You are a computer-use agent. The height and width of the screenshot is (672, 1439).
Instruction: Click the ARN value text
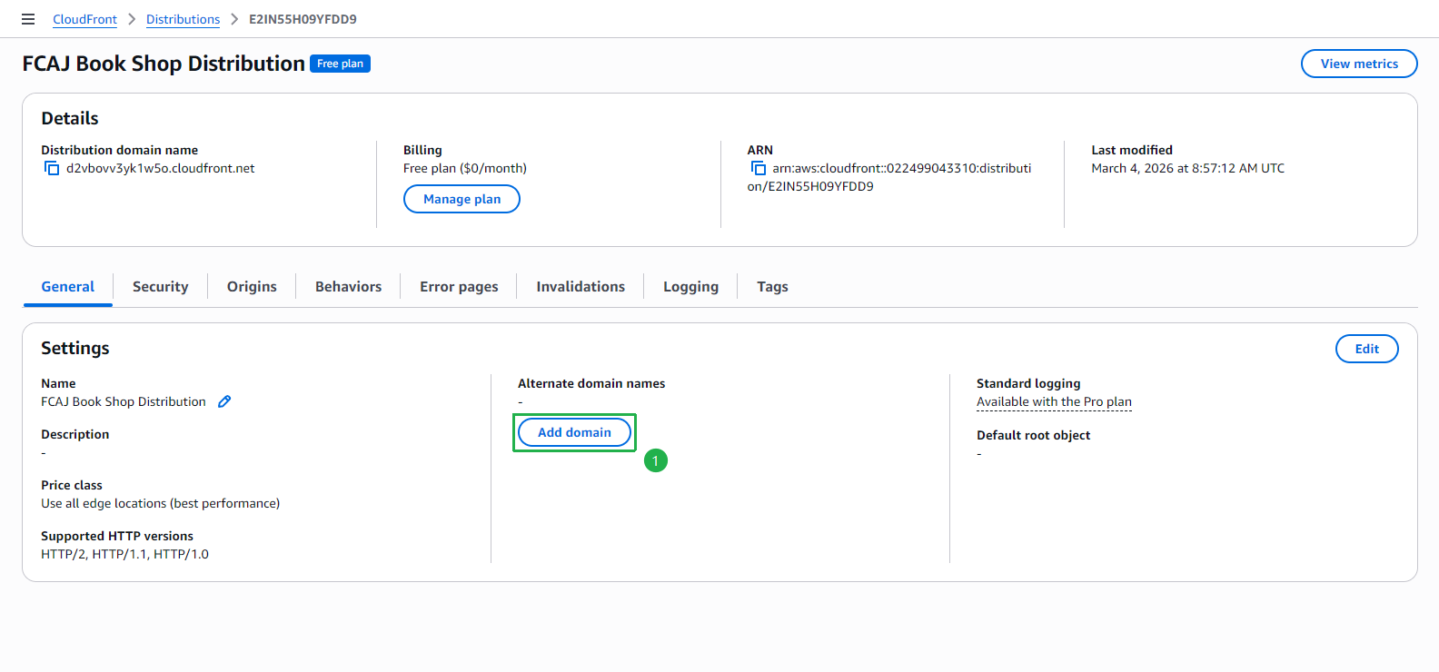click(x=889, y=177)
